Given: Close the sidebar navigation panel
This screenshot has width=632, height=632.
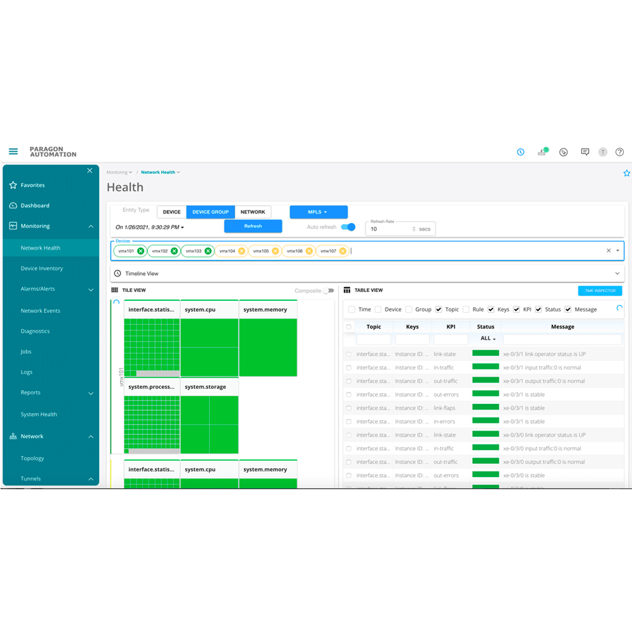Looking at the screenshot, I should pyautogui.click(x=90, y=171).
